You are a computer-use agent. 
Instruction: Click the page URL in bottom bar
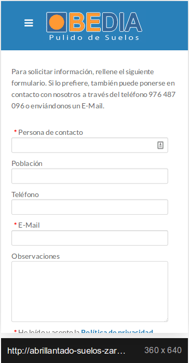click(66, 351)
